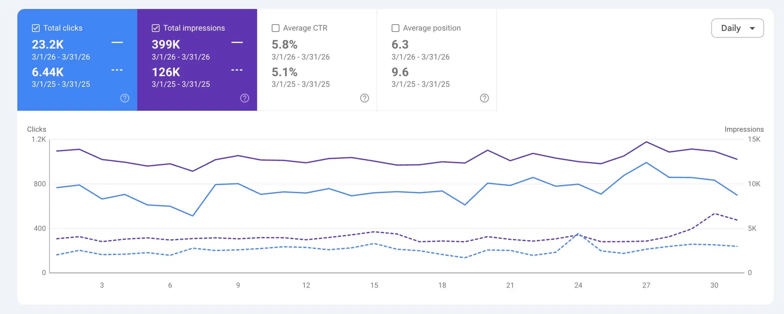784x314 pixels.
Task: Click the 23.2K total clicks value
Action: pos(47,44)
